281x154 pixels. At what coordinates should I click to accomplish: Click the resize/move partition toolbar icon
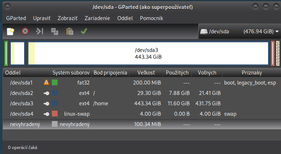coord(40,32)
